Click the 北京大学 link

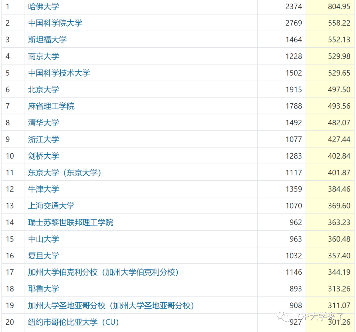(44, 89)
